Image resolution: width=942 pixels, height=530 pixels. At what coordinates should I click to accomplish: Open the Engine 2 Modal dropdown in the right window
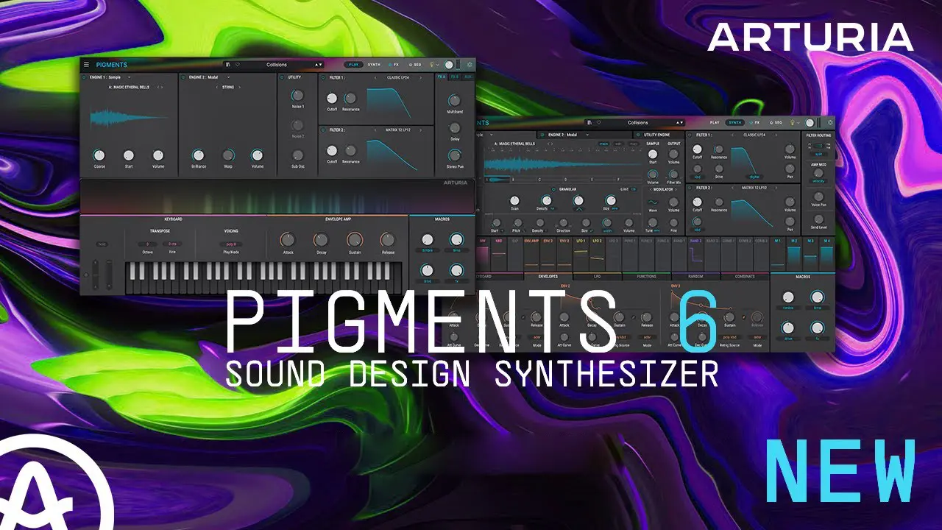coord(589,135)
